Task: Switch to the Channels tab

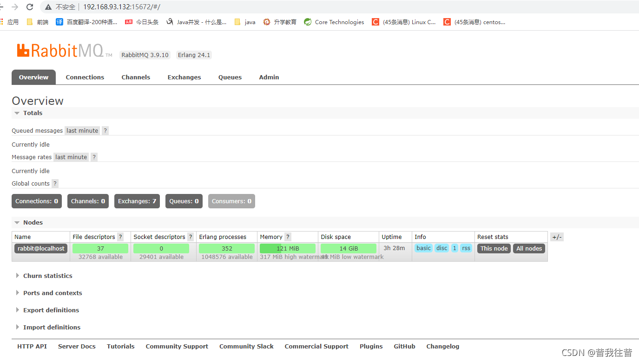Action: coord(136,77)
